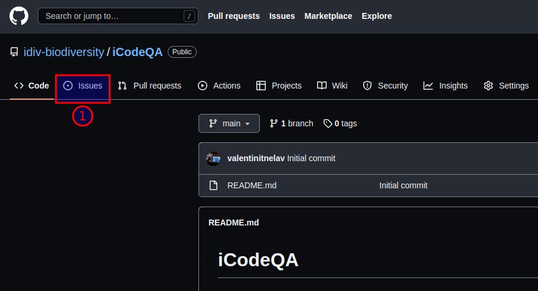
Task: Open the valentinitnelav author link
Action: click(256, 158)
